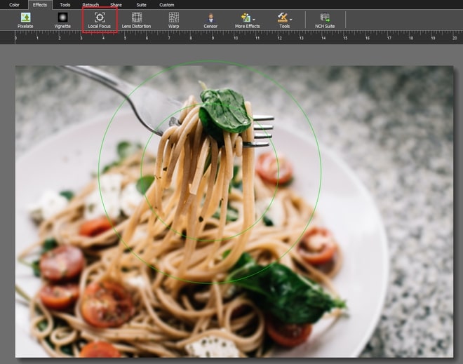Switch to the Custom tab
The height and width of the screenshot is (364, 463).
(x=167, y=5)
